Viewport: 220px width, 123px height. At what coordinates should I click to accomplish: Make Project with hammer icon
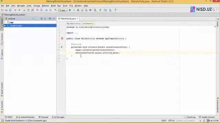point(55,10)
